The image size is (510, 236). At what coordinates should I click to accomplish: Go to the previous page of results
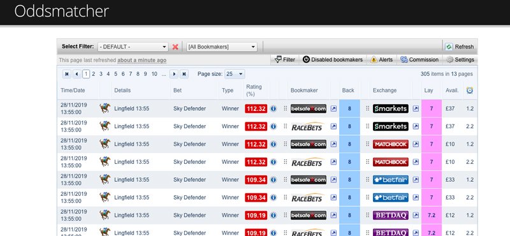coord(76,74)
